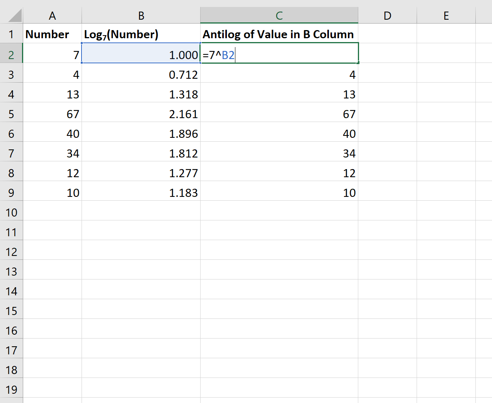
Task: Click the Antilog of Value header cell C1
Action: click(x=279, y=34)
